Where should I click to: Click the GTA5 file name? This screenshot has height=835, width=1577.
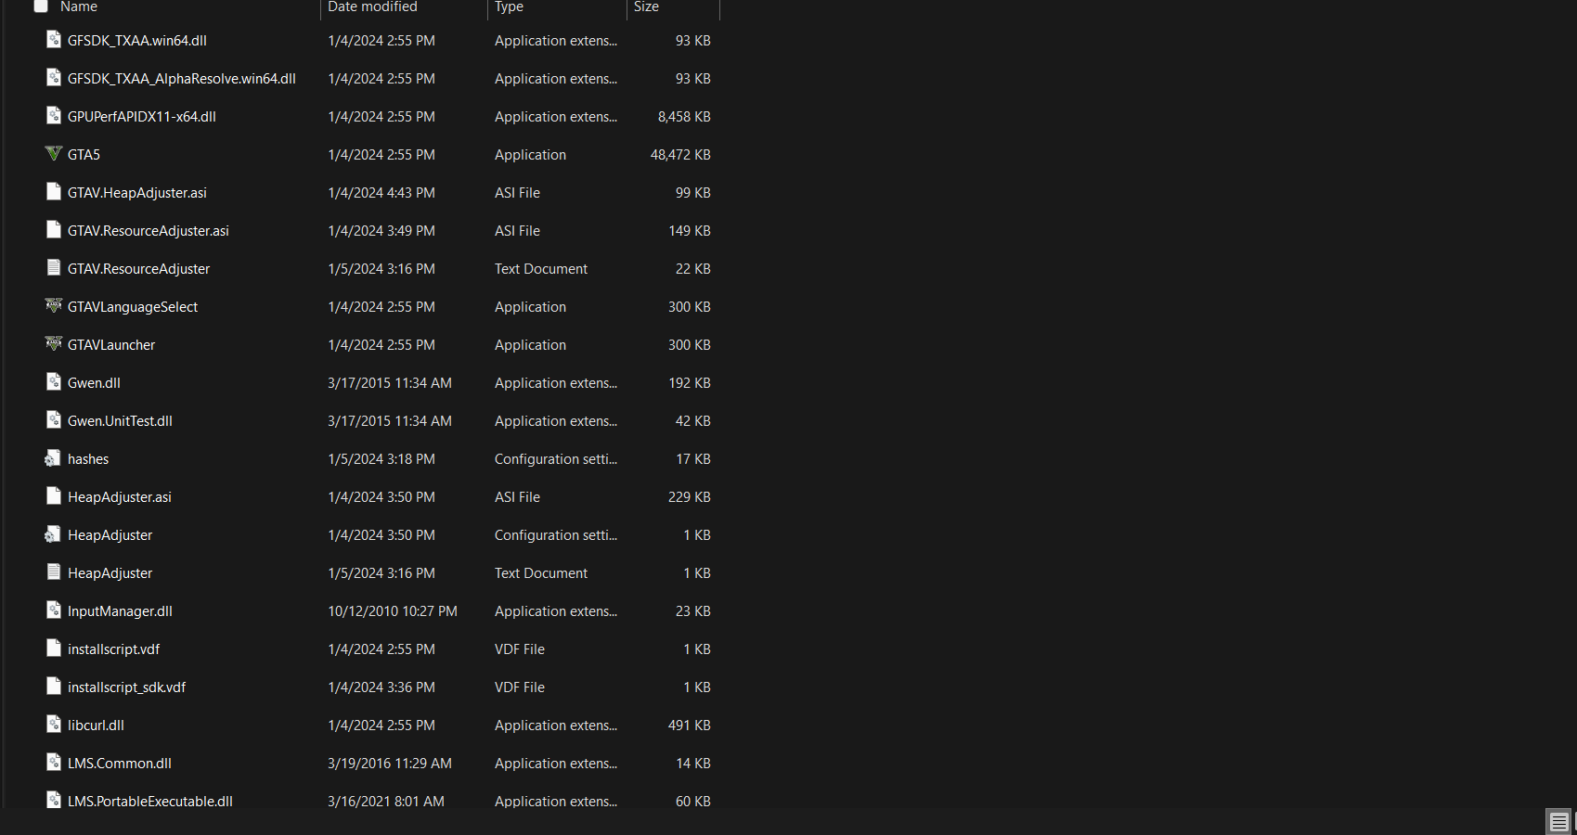pos(84,155)
